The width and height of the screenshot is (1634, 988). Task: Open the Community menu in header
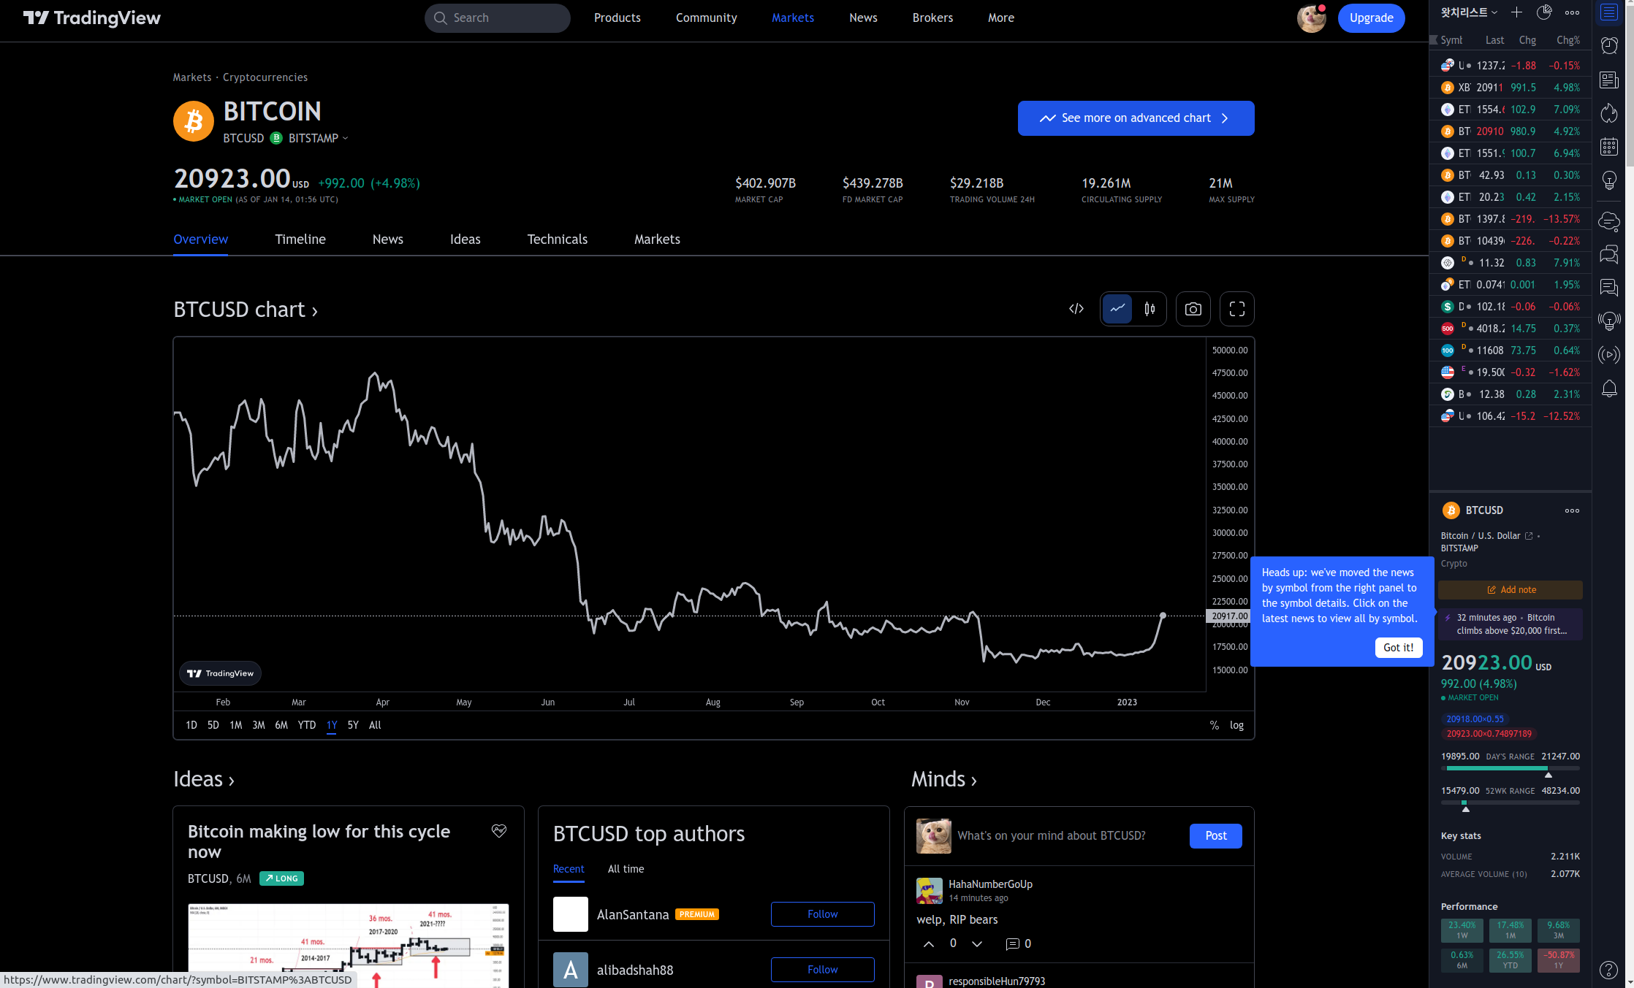click(706, 18)
